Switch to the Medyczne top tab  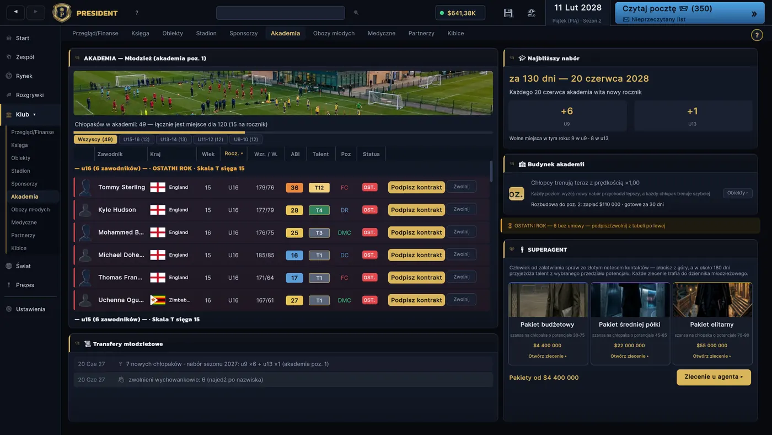(x=382, y=33)
